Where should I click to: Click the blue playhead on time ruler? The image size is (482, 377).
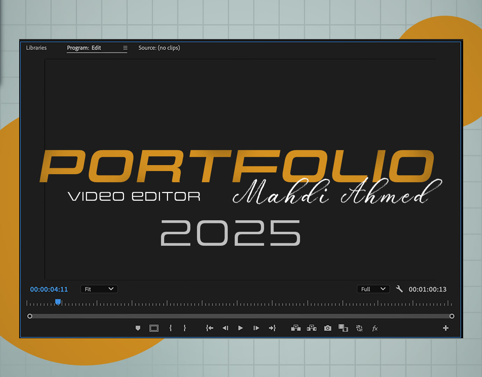[x=58, y=302]
